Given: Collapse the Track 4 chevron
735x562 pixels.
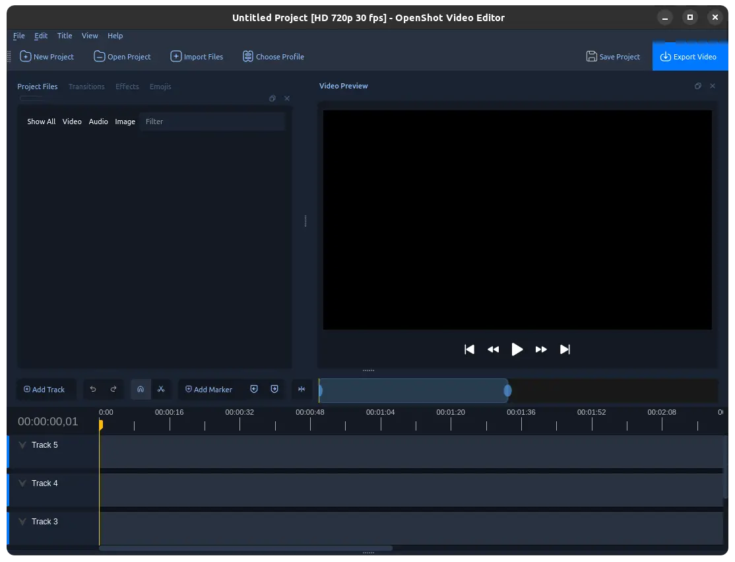Looking at the screenshot, I should coord(22,483).
